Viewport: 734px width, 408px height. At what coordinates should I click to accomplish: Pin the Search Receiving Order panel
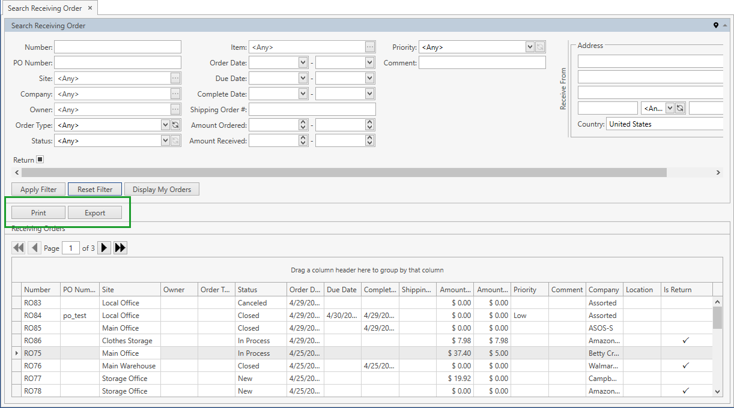coord(715,25)
